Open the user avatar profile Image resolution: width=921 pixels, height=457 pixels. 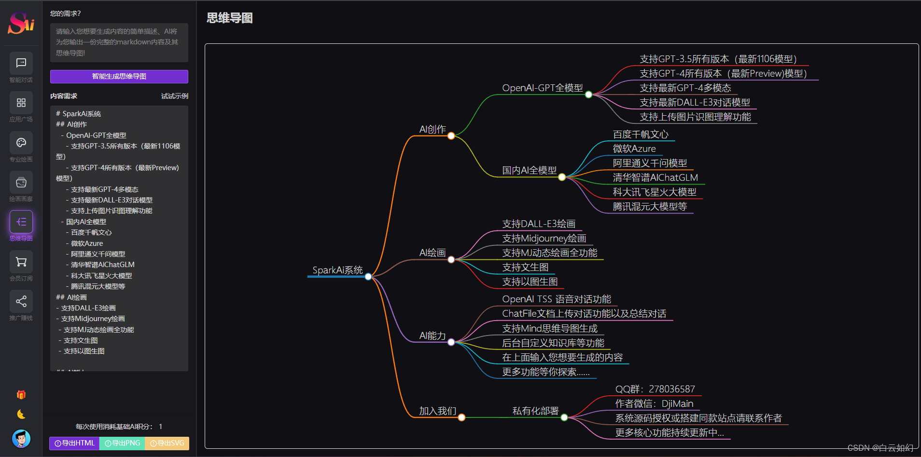point(21,439)
